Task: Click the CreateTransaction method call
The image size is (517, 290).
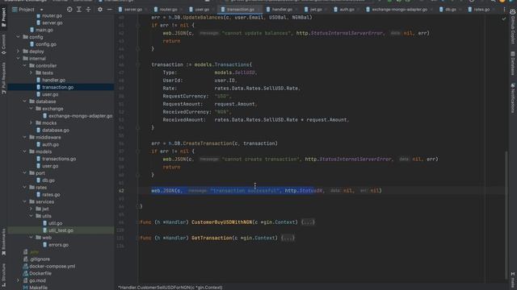Action: coord(207,143)
